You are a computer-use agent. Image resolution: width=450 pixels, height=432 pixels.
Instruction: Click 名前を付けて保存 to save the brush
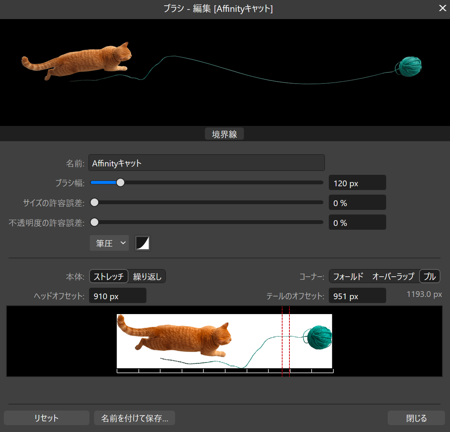pos(134,418)
